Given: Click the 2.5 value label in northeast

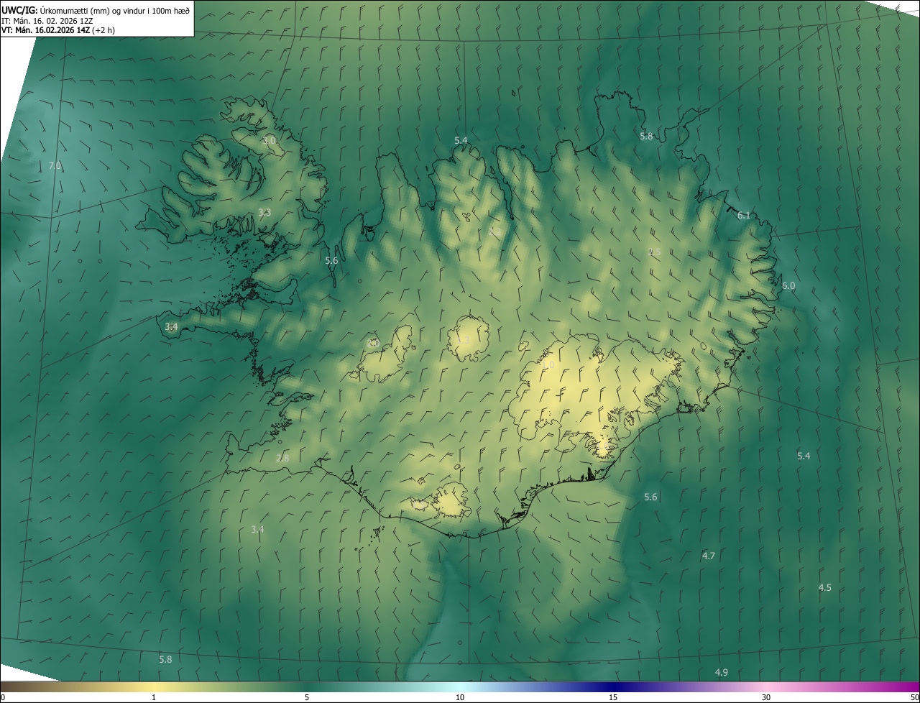Looking at the screenshot, I should (x=654, y=252).
